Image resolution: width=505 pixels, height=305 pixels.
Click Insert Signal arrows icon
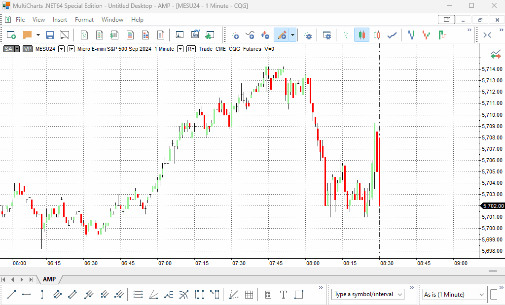click(x=265, y=35)
